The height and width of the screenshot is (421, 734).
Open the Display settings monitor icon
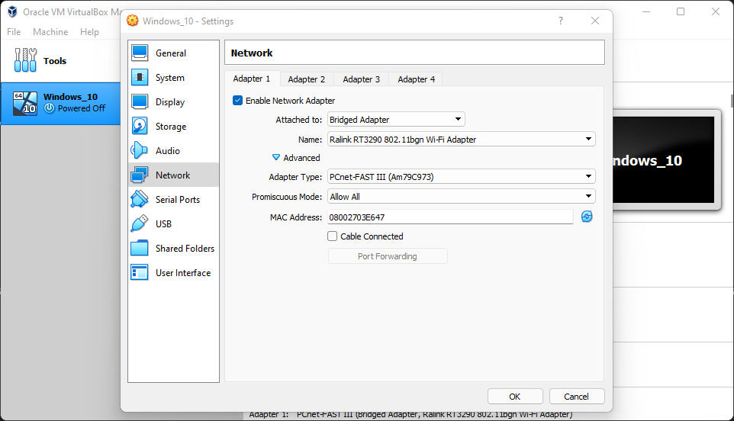point(140,102)
